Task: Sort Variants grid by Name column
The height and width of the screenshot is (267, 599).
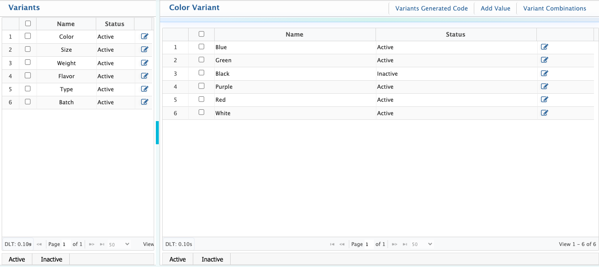Action: pos(66,24)
